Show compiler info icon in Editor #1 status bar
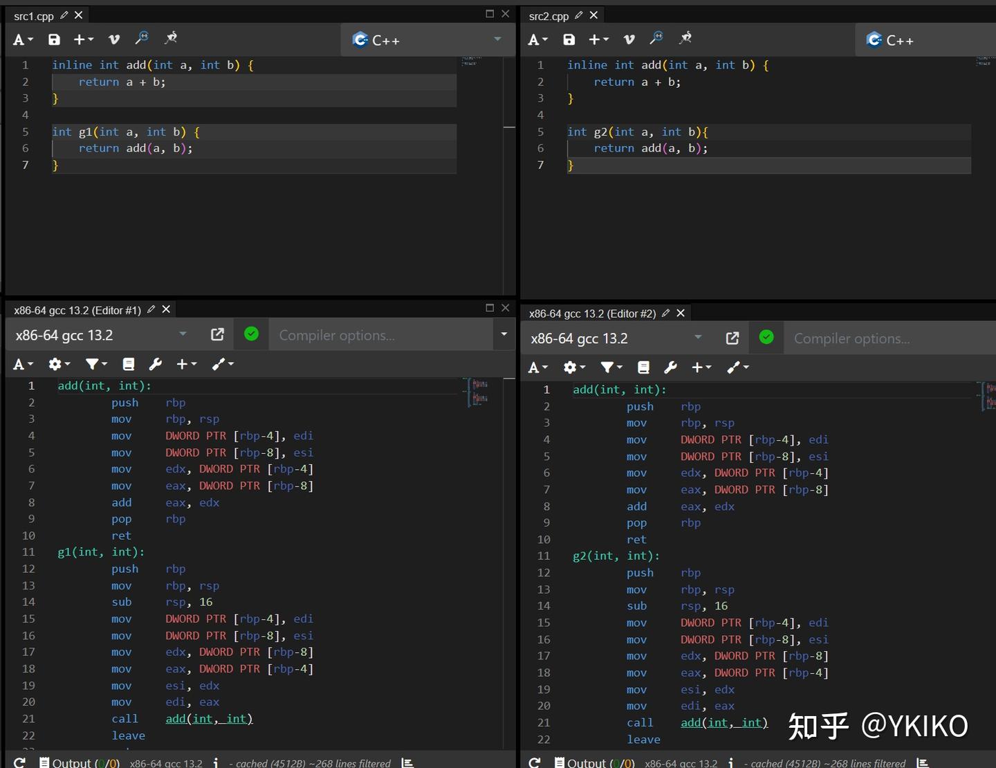996x768 pixels. point(216,762)
